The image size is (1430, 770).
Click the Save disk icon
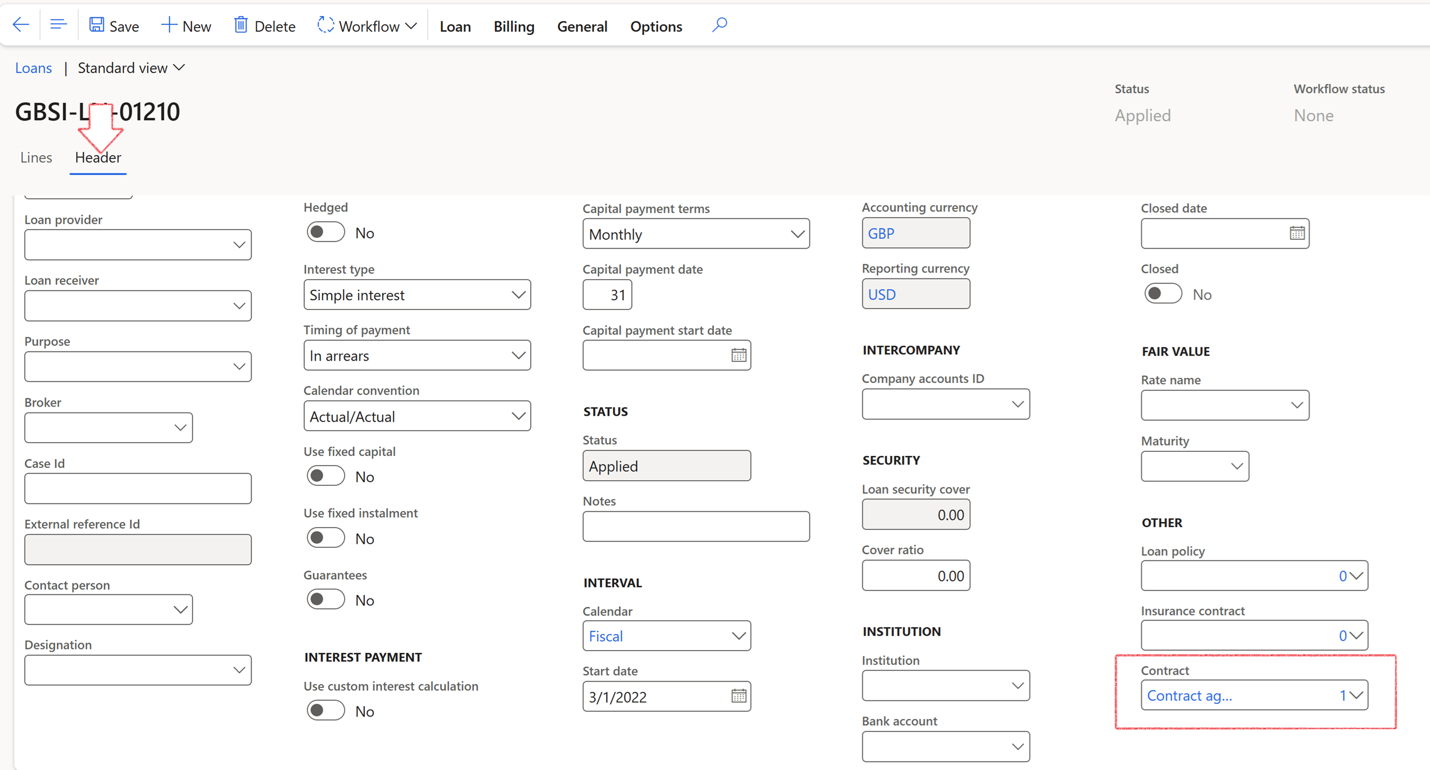click(x=97, y=25)
